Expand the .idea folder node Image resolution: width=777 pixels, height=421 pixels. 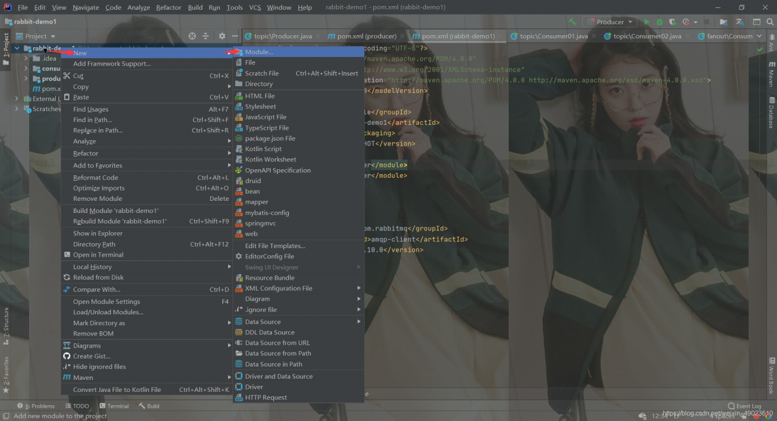coord(26,59)
